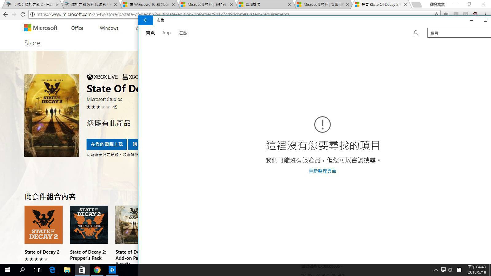Launch Microsoft Edge from taskbar
This screenshot has width=491, height=276.
click(x=52, y=270)
